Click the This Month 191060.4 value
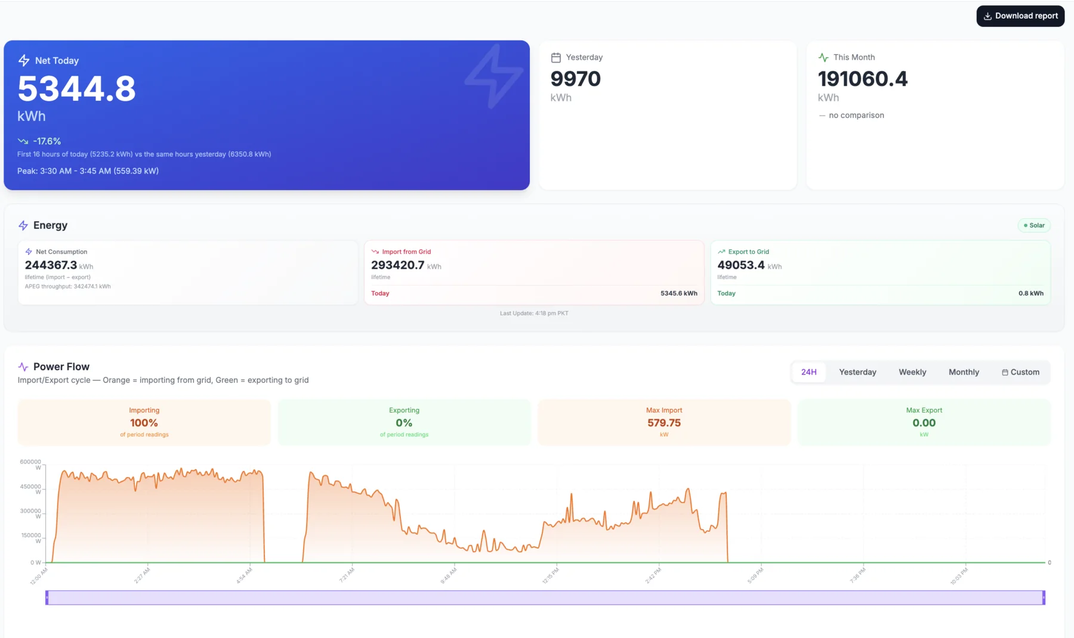The width and height of the screenshot is (1074, 638). [x=862, y=79]
